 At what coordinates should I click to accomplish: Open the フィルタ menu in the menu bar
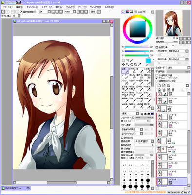[70, 7]
